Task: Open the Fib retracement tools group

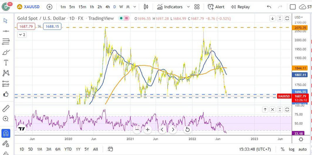Action: click(6, 42)
